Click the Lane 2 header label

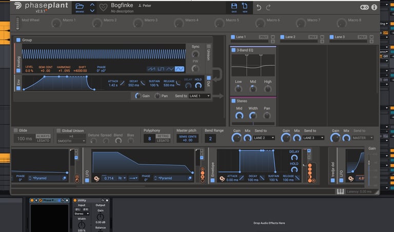click(x=290, y=37)
